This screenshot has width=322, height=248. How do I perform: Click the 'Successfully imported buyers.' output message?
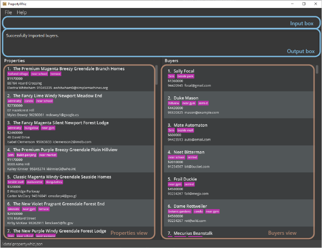pos(32,36)
